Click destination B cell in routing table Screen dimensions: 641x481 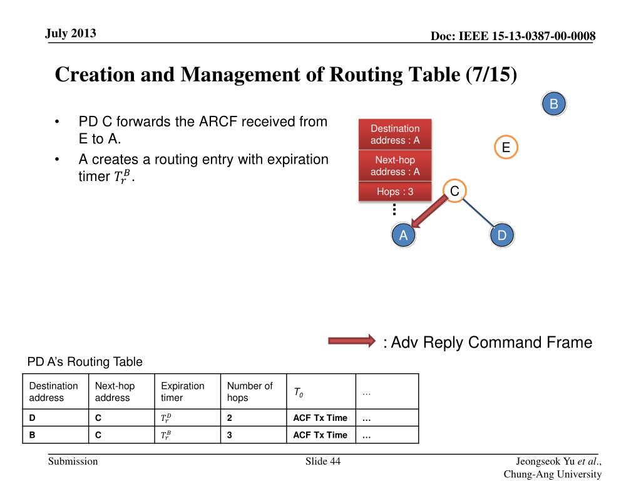[56, 435]
